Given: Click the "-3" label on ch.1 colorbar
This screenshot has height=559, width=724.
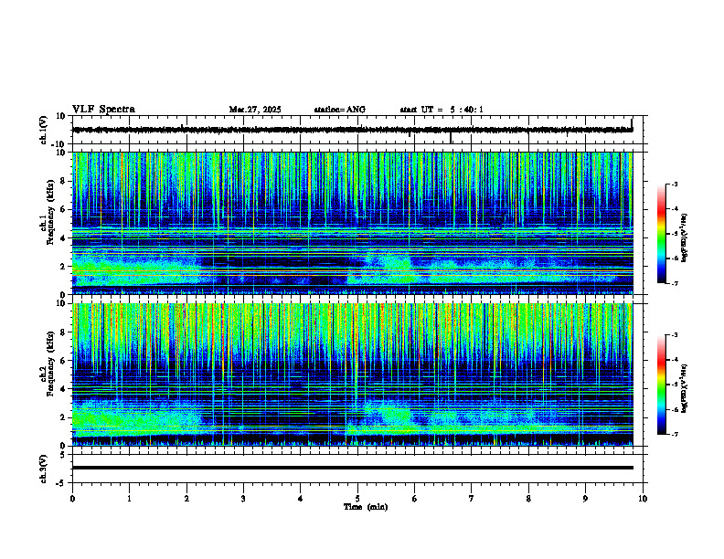Looking at the screenshot, I should tap(675, 185).
